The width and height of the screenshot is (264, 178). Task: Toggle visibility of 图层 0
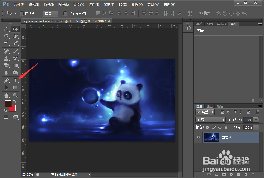coord(198,137)
